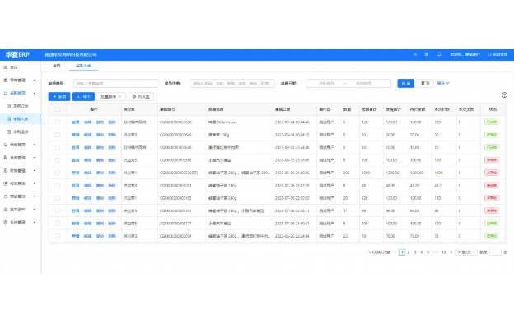
Task: Check the box for the row dated 2023-09-04 00:04:46
Action: tap(58, 122)
